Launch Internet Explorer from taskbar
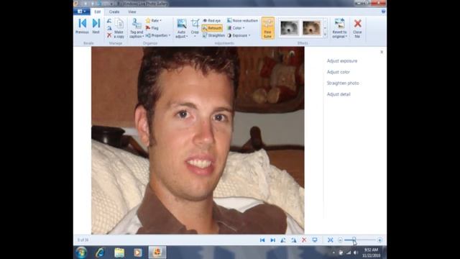The width and height of the screenshot is (460, 259). click(x=100, y=253)
